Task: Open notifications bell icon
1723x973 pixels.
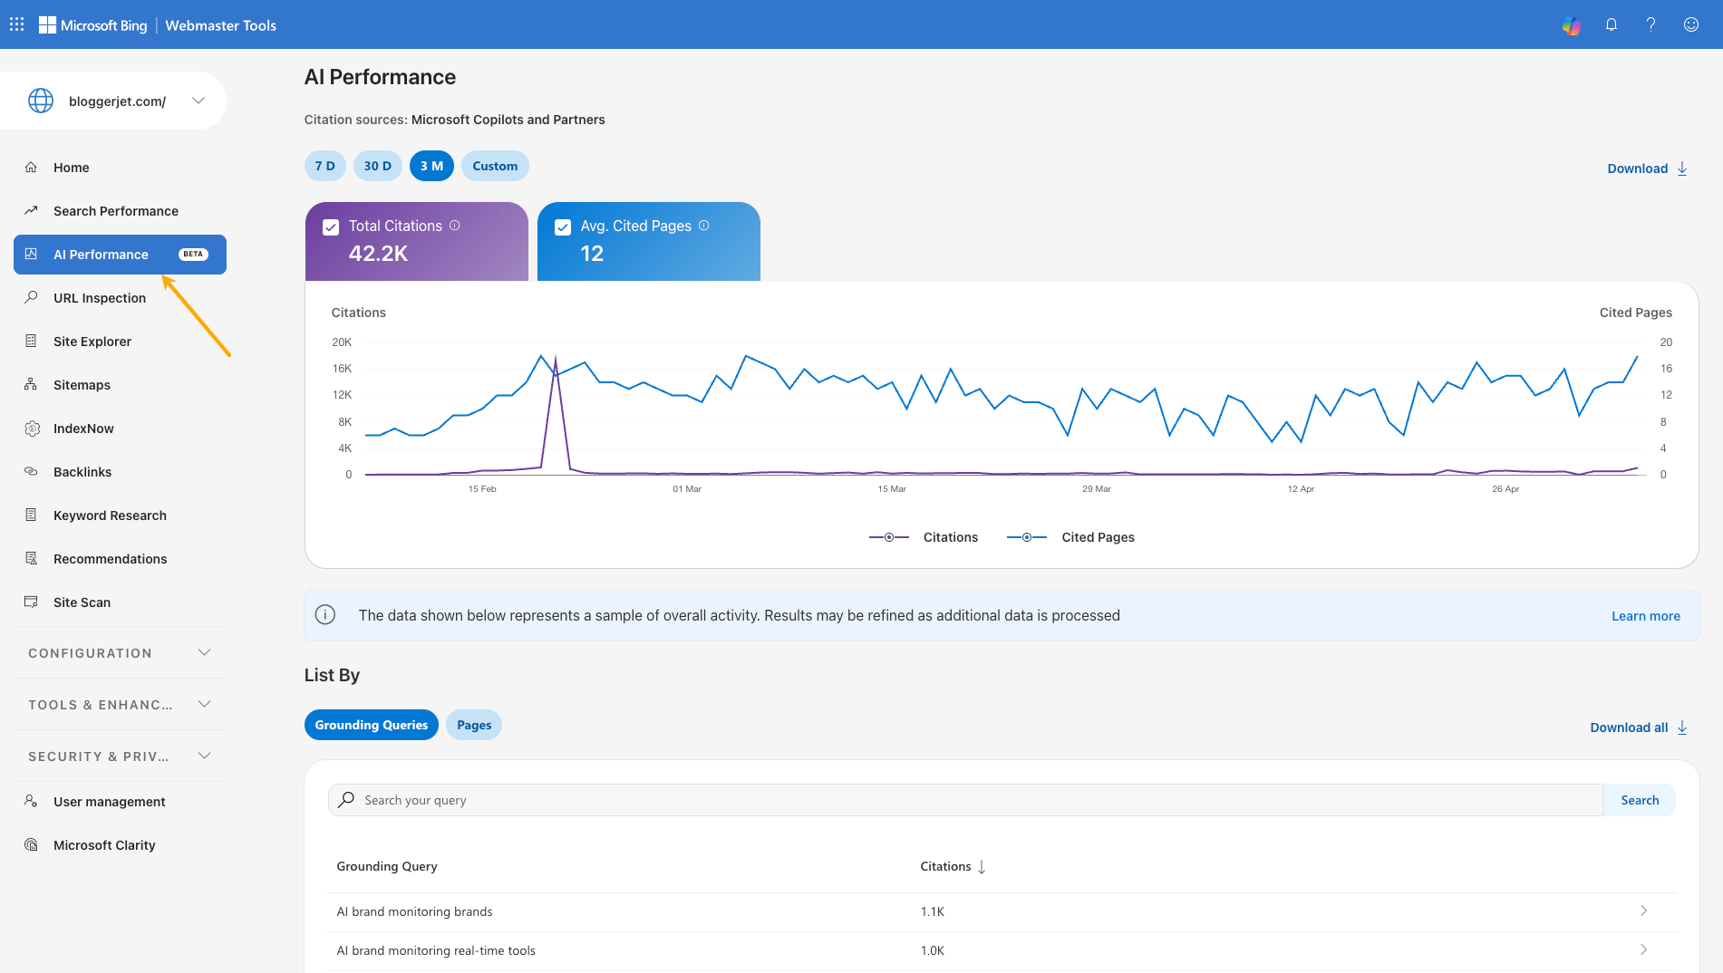Action: coord(1612,24)
